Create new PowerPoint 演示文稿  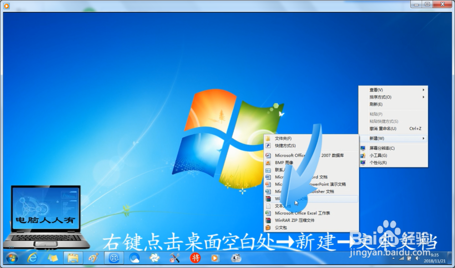[x=311, y=184]
